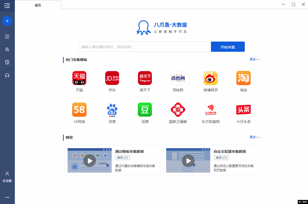Image resolution: width=308 pixels, height=204 pixels.
Task: Open the data document sidebar icon
Action: pos(7,62)
